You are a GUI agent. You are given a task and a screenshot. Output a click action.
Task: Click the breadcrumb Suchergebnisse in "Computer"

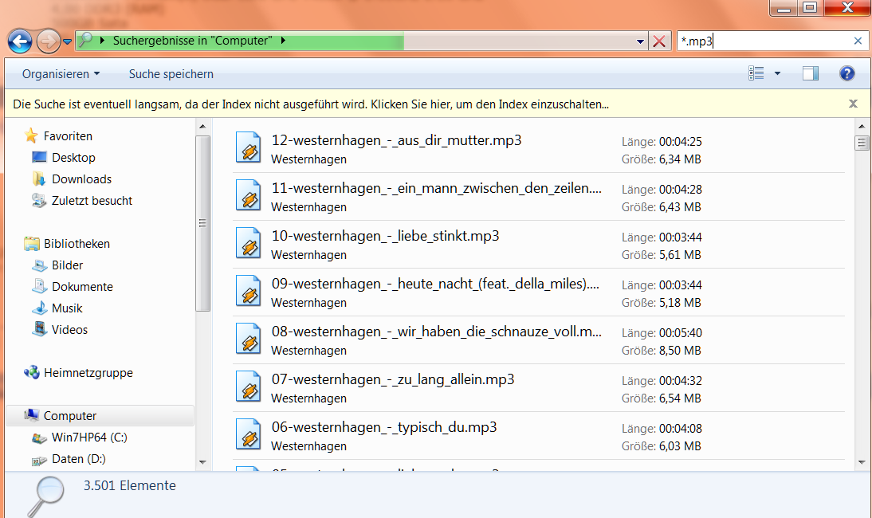pyautogui.click(x=192, y=41)
